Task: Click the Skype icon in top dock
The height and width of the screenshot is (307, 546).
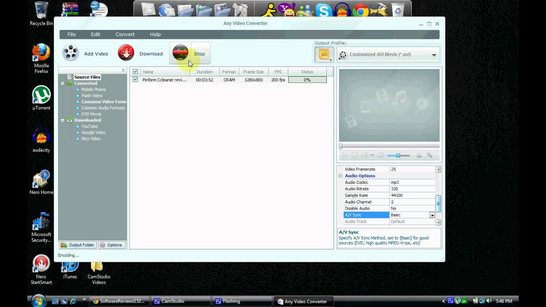Action: click(x=323, y=10)
